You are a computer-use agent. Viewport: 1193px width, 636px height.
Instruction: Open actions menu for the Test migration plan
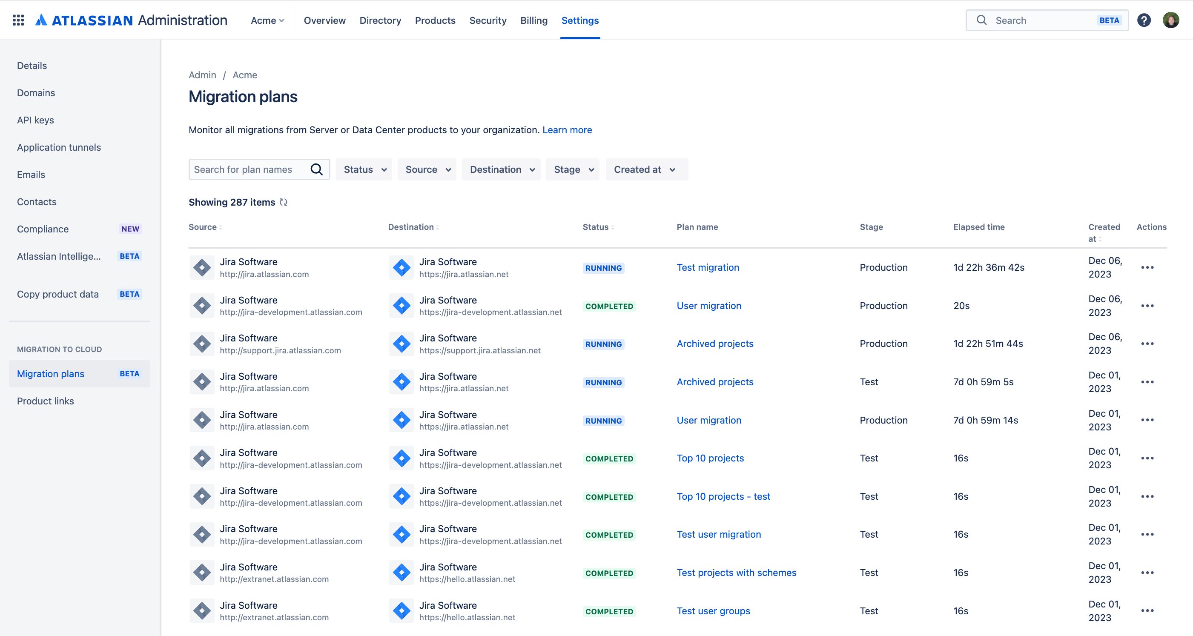point(1147,268)
